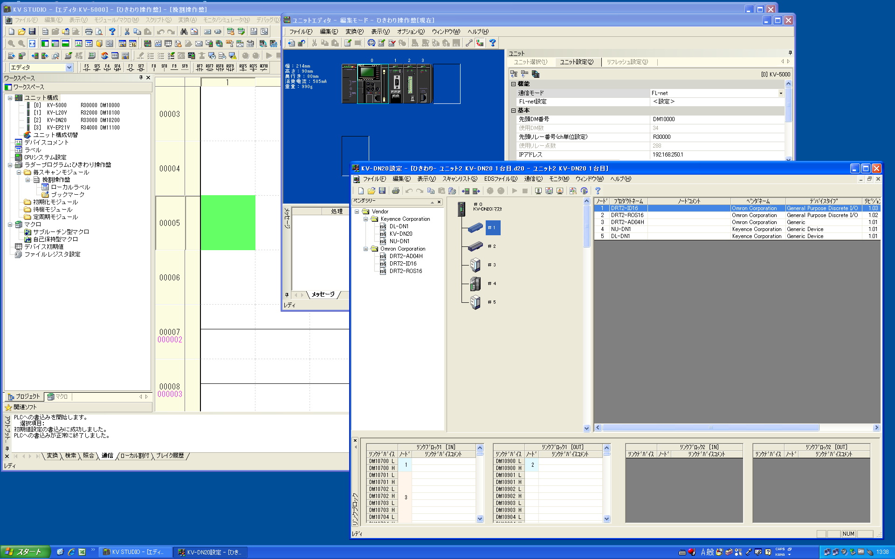Insert F7 output coil symbol

click(130, 68)
